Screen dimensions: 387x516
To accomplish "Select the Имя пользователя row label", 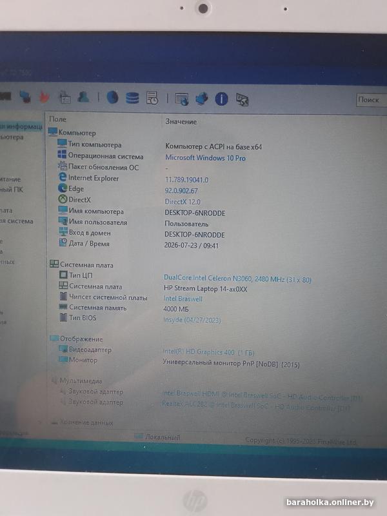I will click(98, 222).
